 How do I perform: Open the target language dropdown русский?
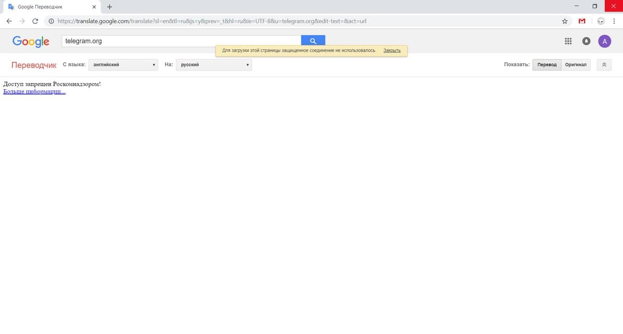point(214,65)
